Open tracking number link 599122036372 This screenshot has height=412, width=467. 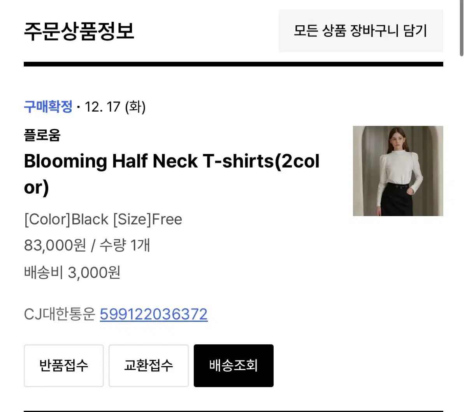click(x=153, y=314)
